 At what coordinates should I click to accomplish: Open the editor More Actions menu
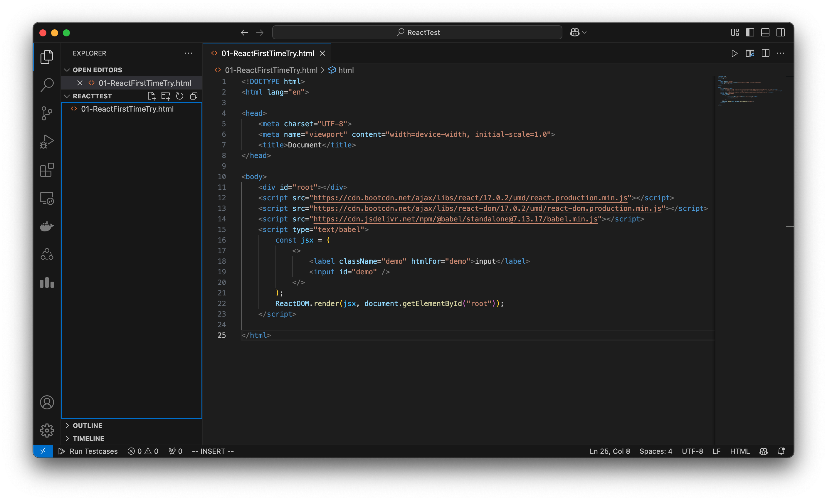[x=781, y=53]
